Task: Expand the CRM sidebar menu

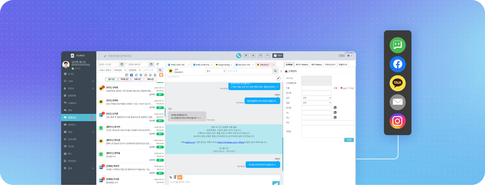Action: click(79, 81)
